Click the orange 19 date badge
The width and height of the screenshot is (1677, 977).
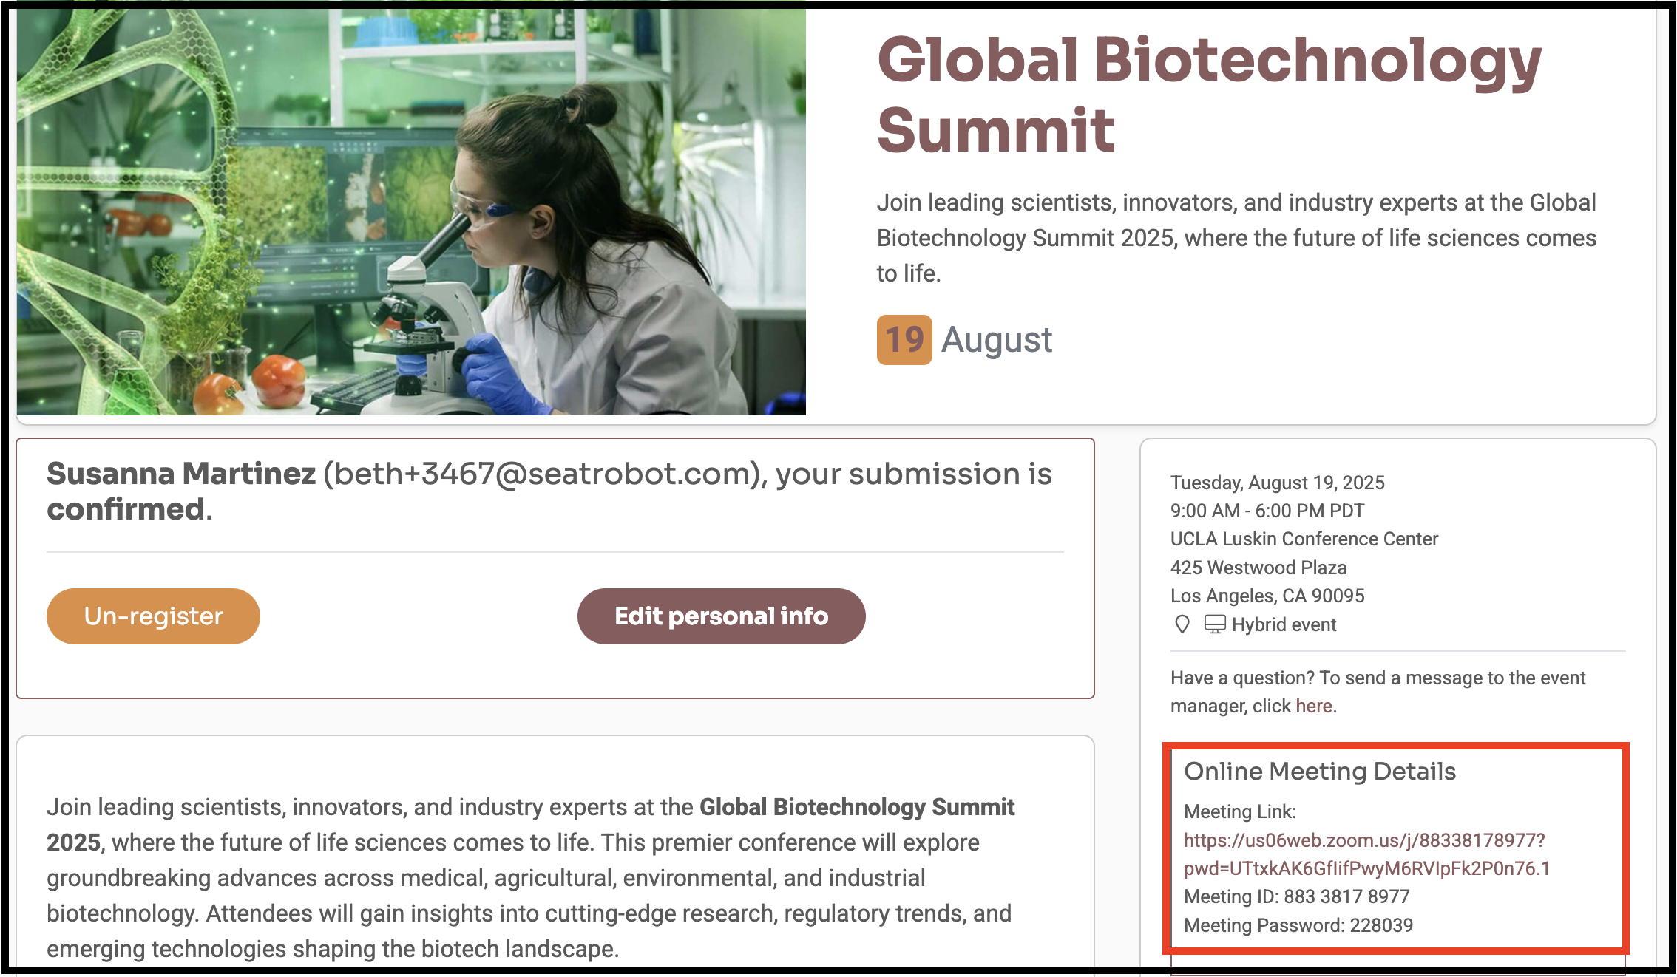904,340
